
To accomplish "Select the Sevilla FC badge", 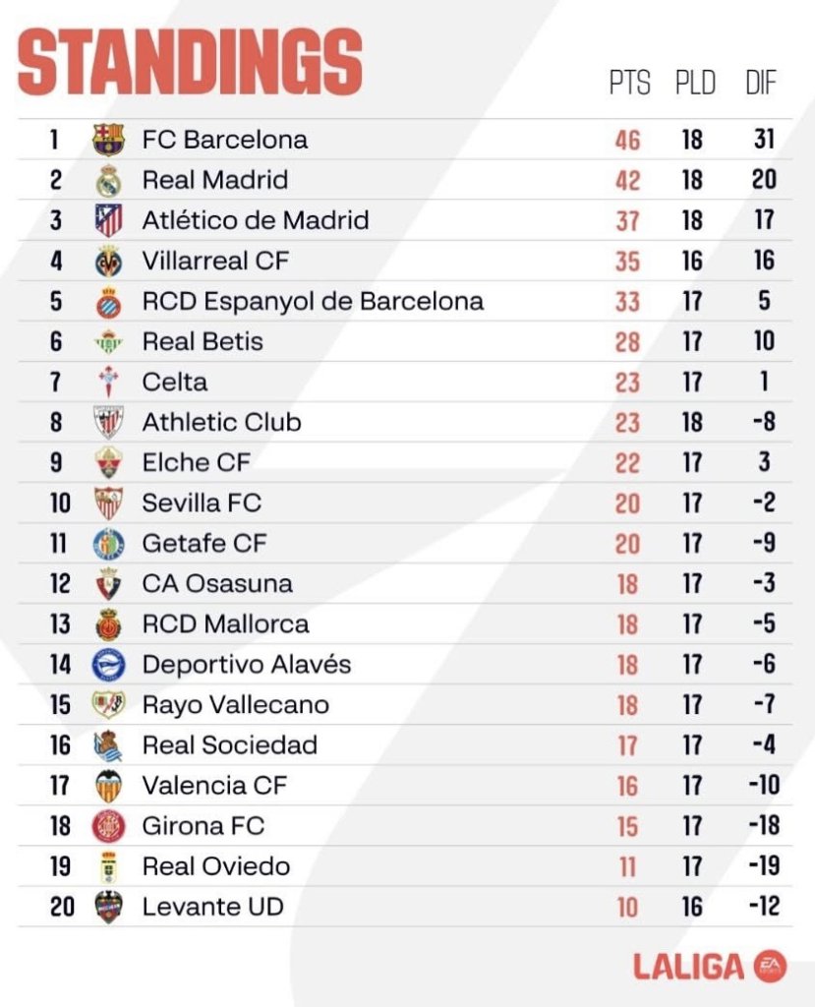I will (x=108, y=503).
